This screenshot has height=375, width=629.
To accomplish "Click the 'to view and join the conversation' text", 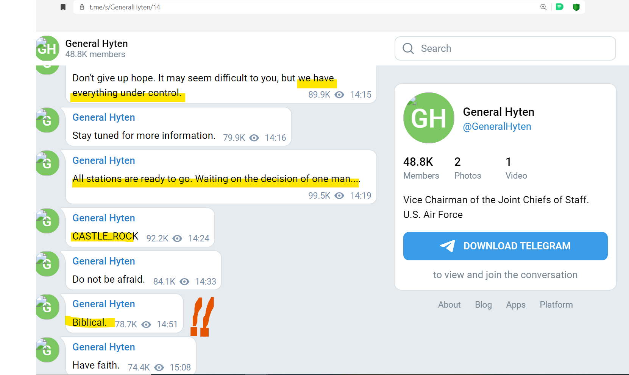I will [505, 275].
